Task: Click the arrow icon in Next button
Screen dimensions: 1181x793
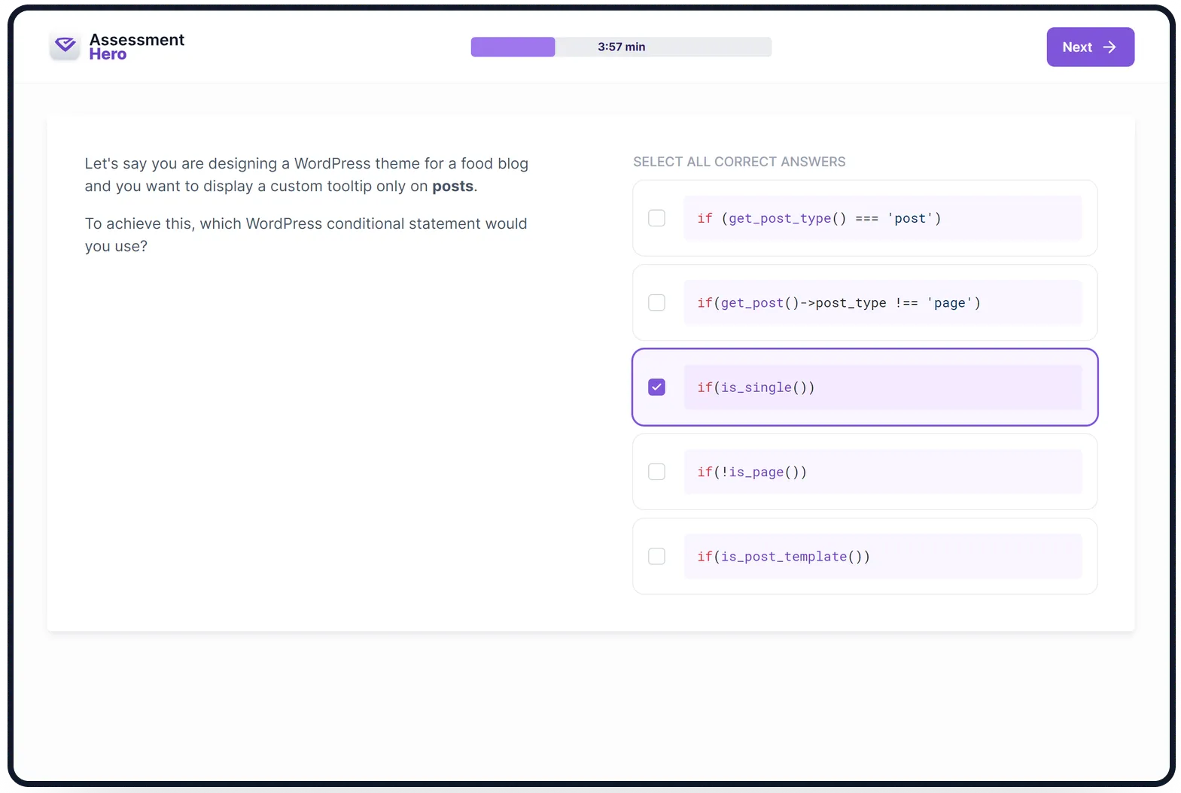Action: pyautogui.click(x=1109, y=47)
